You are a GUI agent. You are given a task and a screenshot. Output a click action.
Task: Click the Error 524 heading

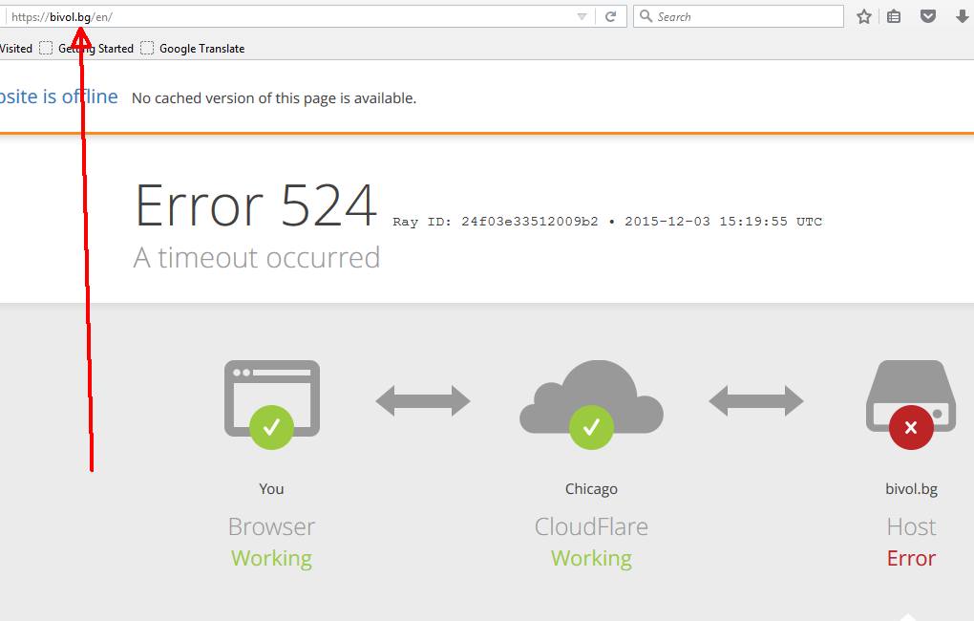[256, 205]
